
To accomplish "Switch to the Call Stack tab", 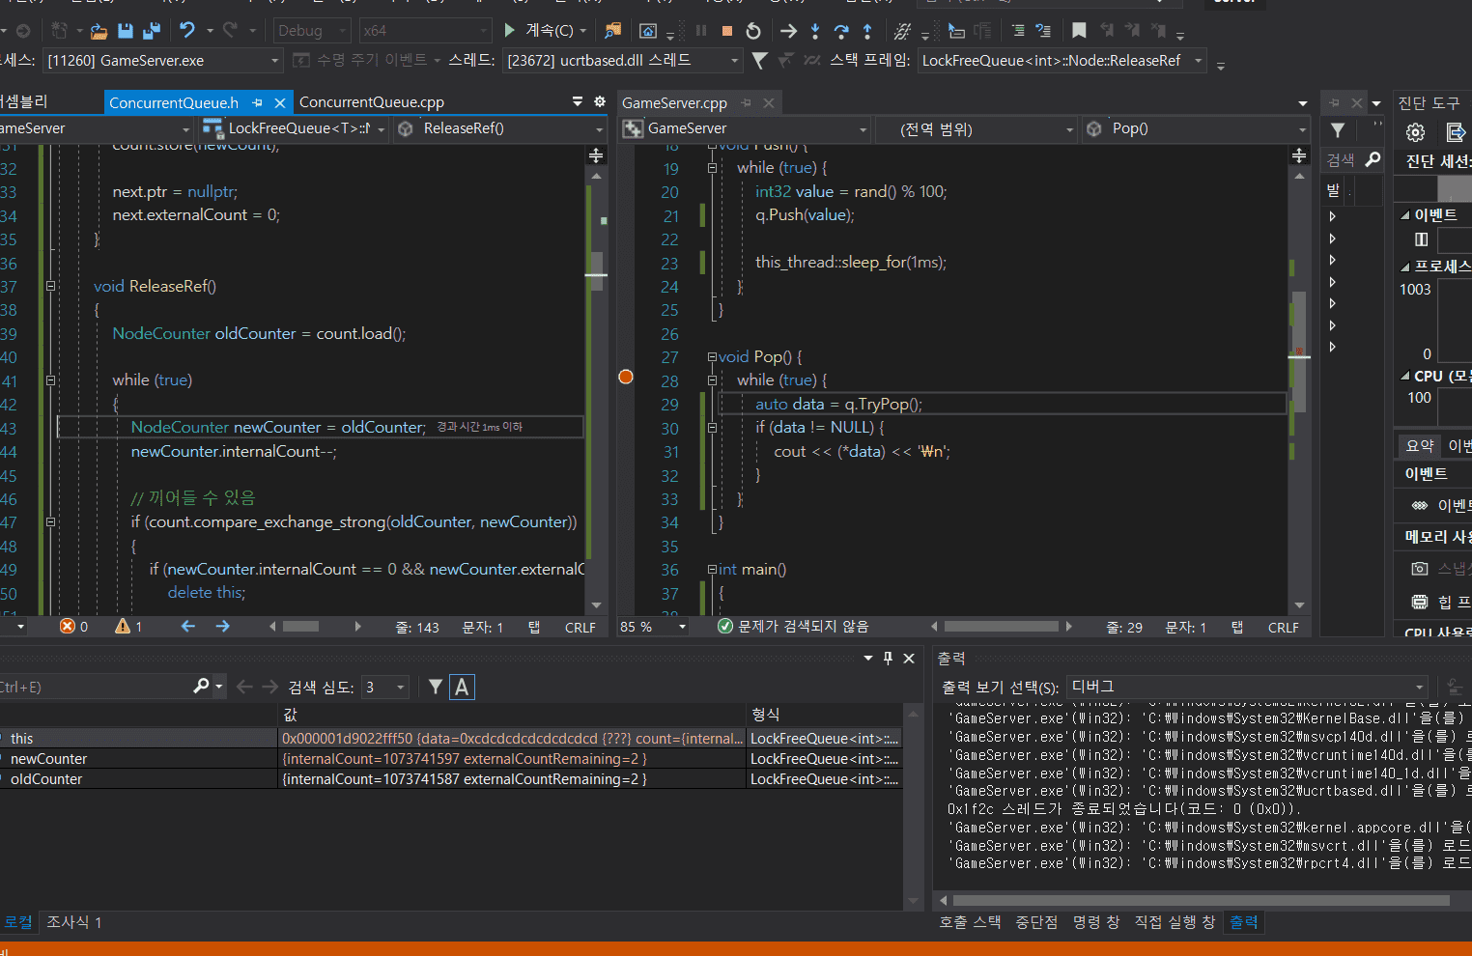I will click(x=969, y=922).
